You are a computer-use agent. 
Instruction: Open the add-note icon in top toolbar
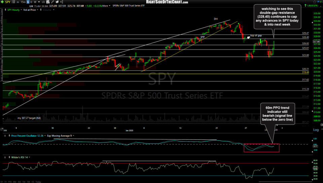click(48, 2)
